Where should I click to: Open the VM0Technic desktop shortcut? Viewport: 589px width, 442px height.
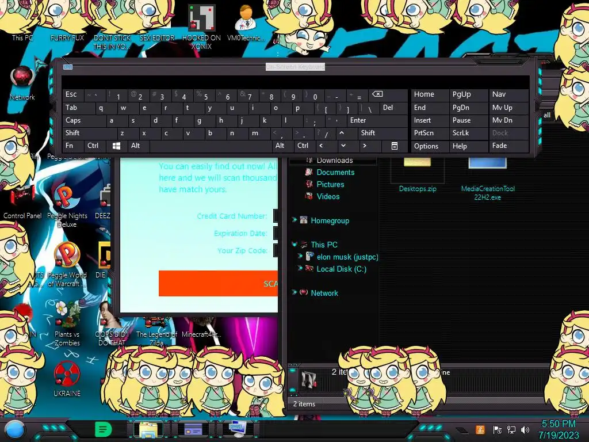click(246, 23)
